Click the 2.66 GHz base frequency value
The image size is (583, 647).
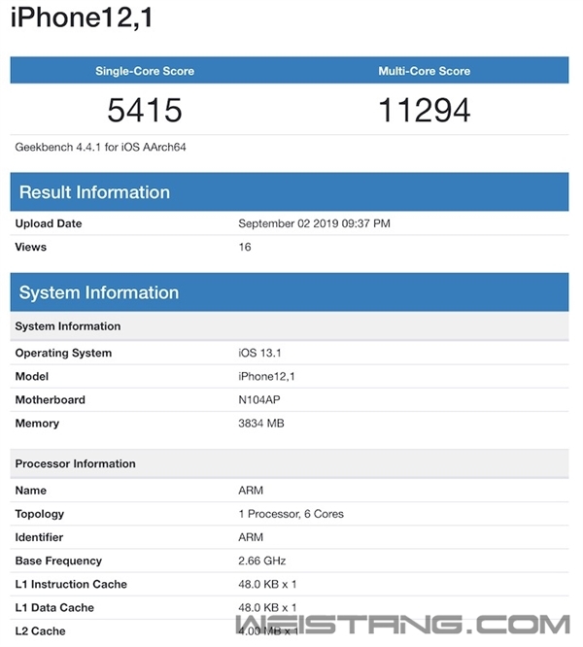[x=262, y=561]
